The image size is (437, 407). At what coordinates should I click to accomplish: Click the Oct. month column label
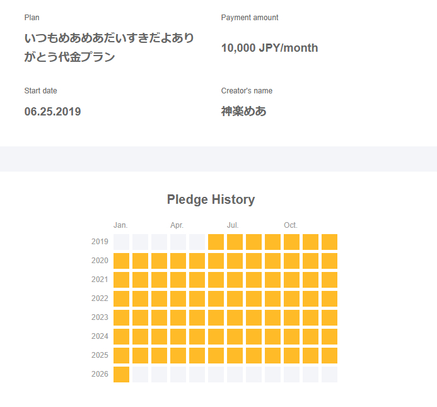click(290, 225)
